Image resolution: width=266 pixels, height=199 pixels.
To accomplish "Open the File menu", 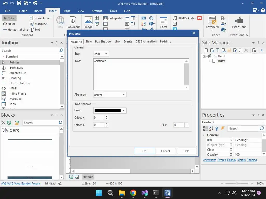I will [8, 11].
